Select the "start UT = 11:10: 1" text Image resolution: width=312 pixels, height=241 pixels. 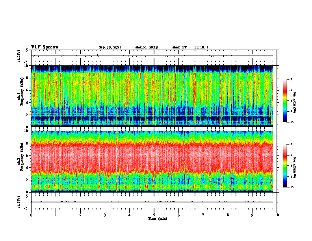190,47
